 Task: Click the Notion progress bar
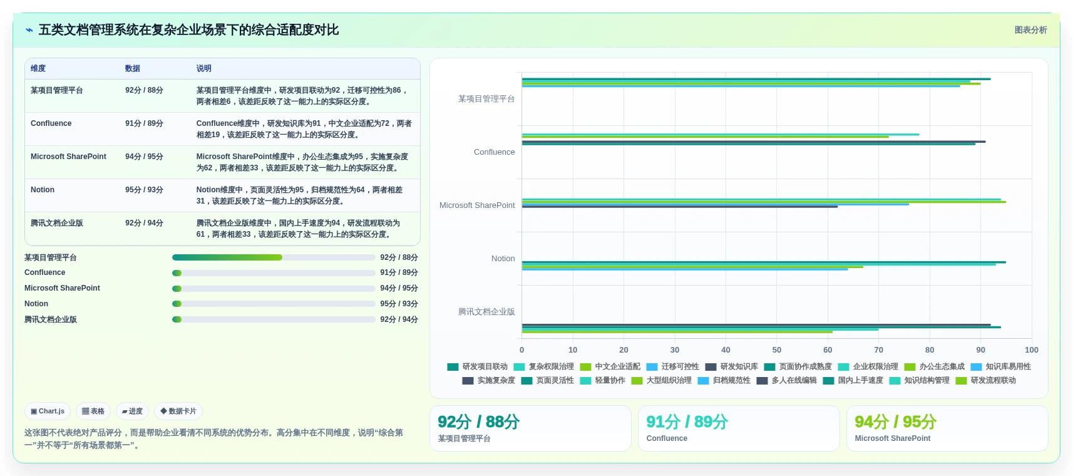pos(274,304)
